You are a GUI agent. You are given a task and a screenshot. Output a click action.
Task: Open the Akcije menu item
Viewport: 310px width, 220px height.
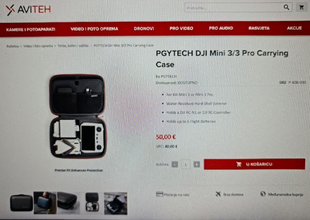point(294,28)
